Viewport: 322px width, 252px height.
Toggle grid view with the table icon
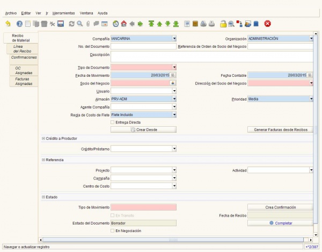[104, 24]
